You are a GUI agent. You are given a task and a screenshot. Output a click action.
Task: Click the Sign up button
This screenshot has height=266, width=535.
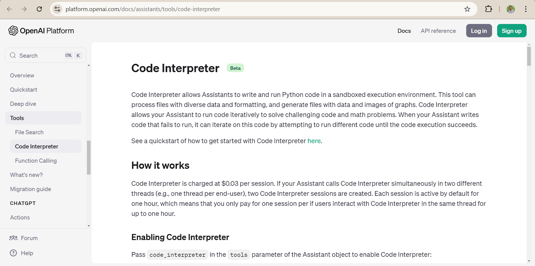tap(512, 31)
